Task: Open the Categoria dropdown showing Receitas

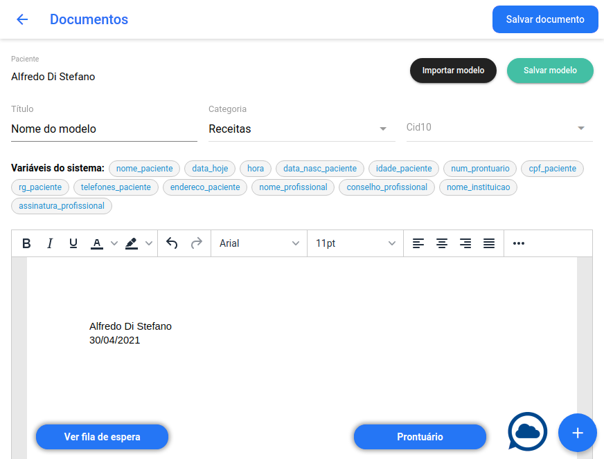Action: tap(301, 129)
